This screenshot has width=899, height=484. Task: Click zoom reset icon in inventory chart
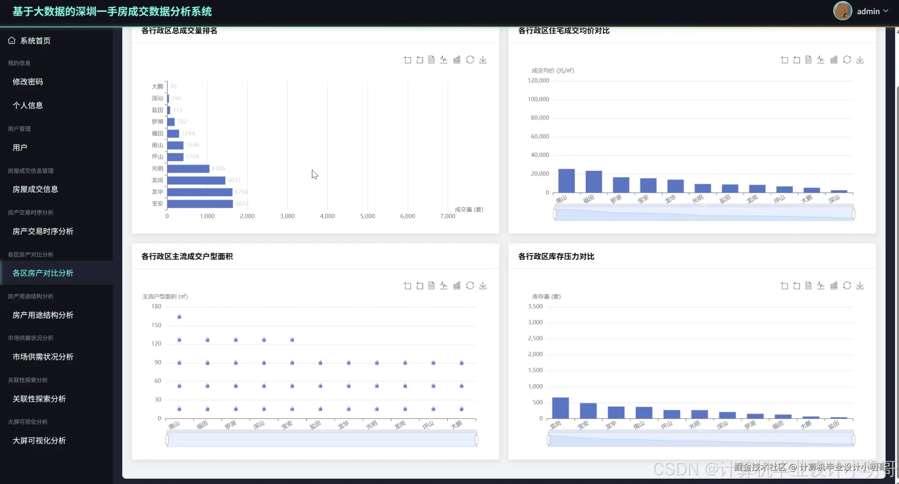coord(796,286)
